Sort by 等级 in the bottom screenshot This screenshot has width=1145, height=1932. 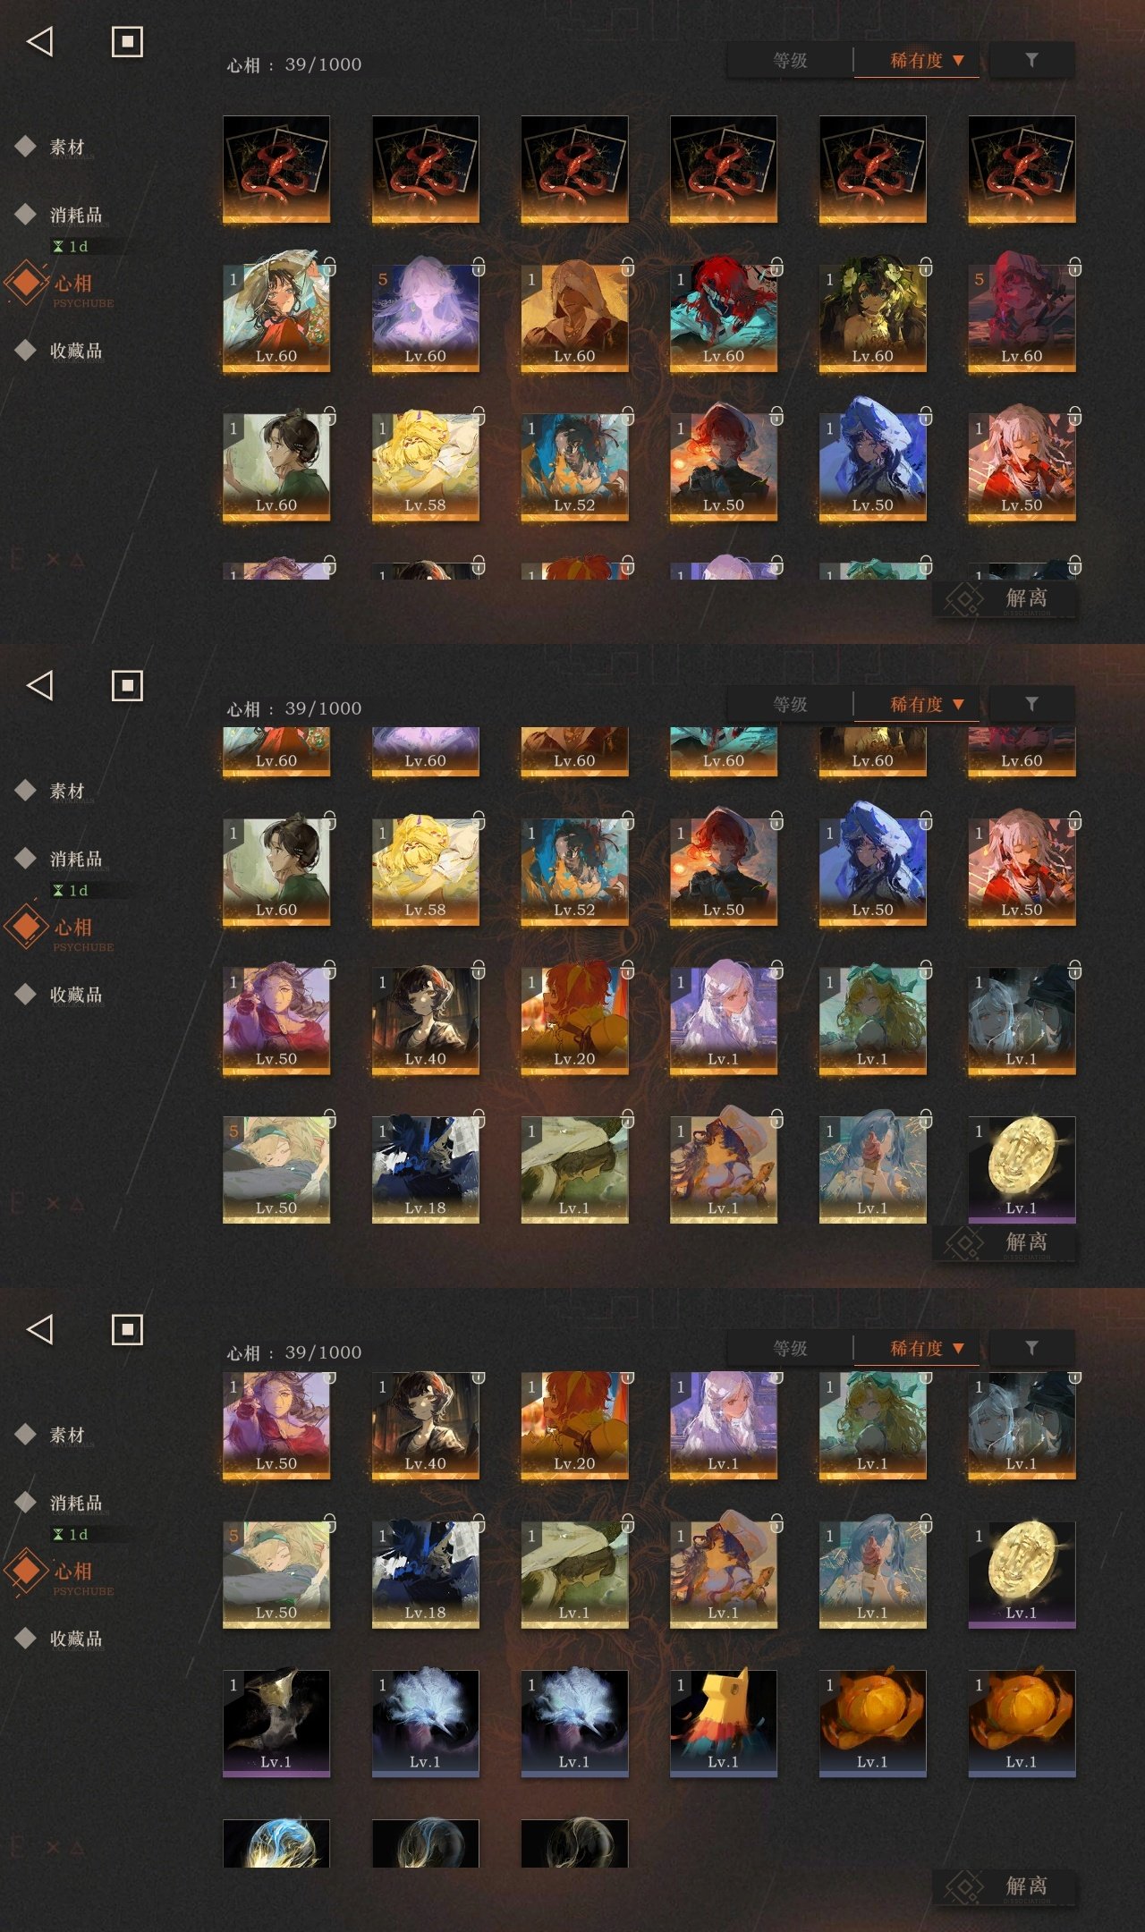coord(790,1348)
